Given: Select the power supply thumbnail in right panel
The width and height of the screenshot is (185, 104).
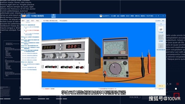Looking at the screenshot, I should (x=161, y=29).
